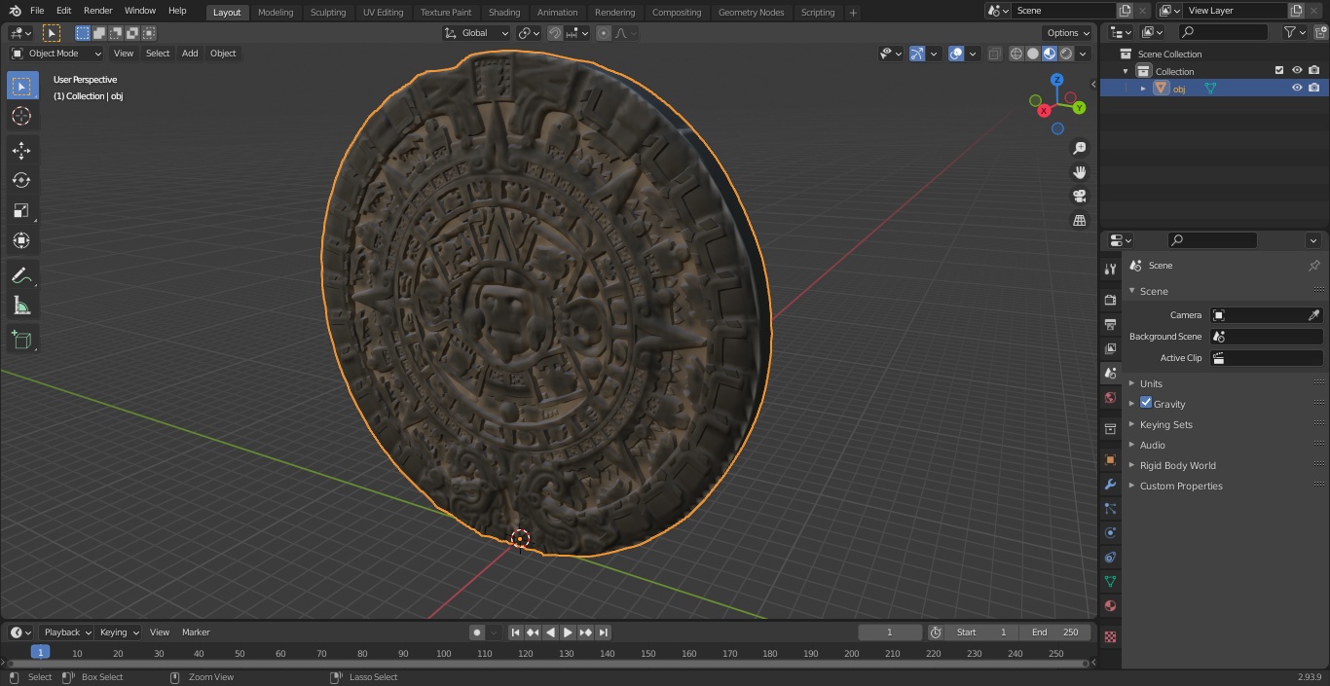
Task: Open the Keying dropdown in timeline
Action: (x=119, y=632)
